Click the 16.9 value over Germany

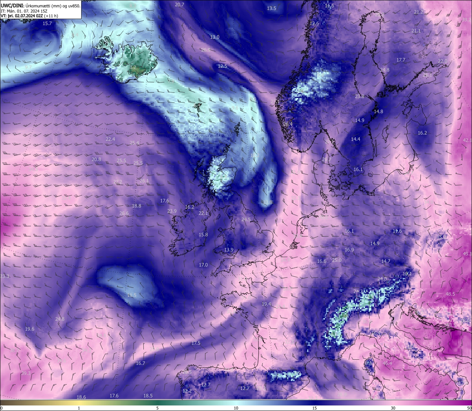(x=349, y=250)
